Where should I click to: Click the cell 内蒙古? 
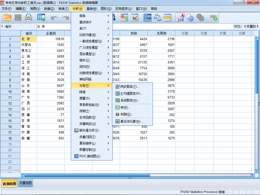[29, 45]
